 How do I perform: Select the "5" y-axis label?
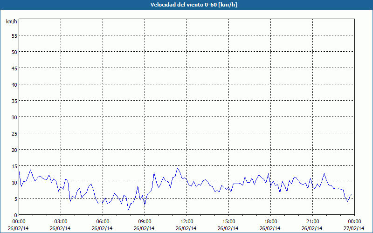pyautogui.click(x=16, y=199)
